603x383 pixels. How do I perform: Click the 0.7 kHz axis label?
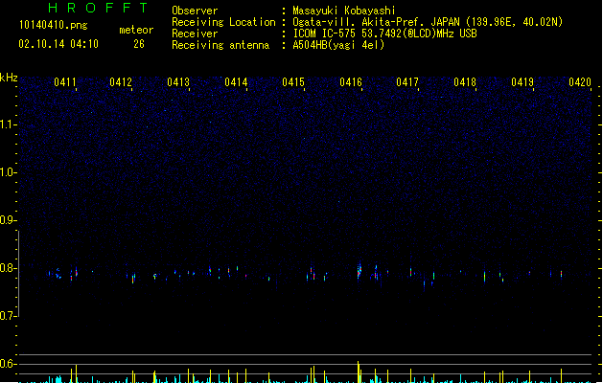(x=8, y=316)
